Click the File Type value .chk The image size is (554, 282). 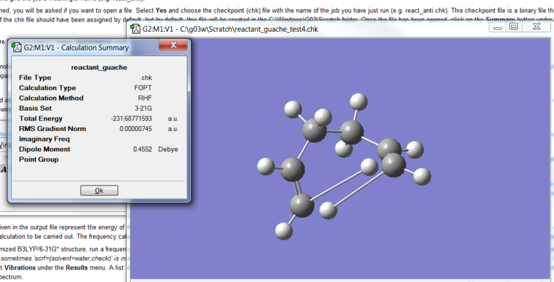146,78
